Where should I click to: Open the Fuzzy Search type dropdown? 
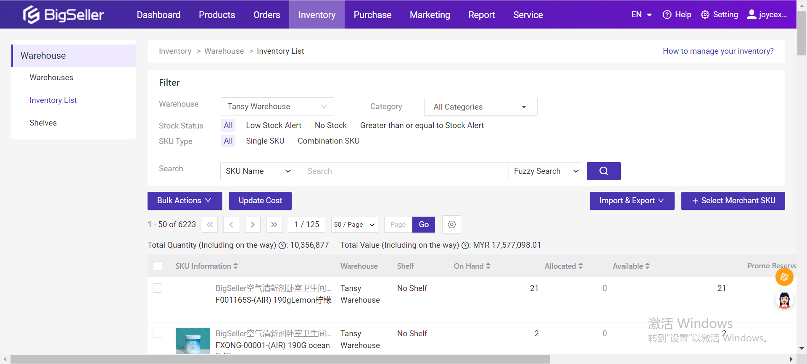pos(545,171)
